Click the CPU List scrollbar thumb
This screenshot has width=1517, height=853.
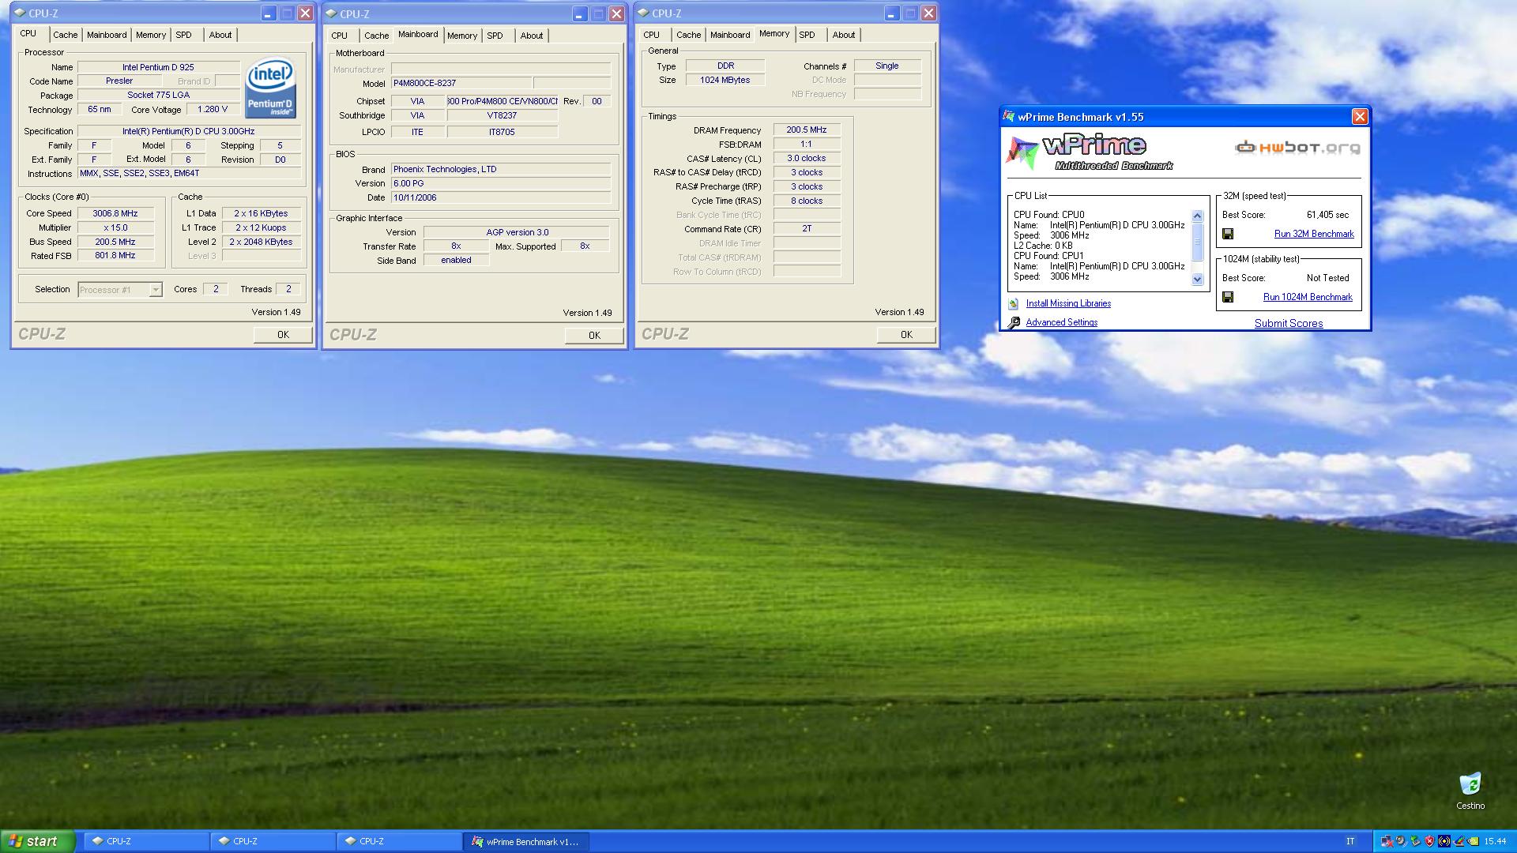[x=1197, y=242]
